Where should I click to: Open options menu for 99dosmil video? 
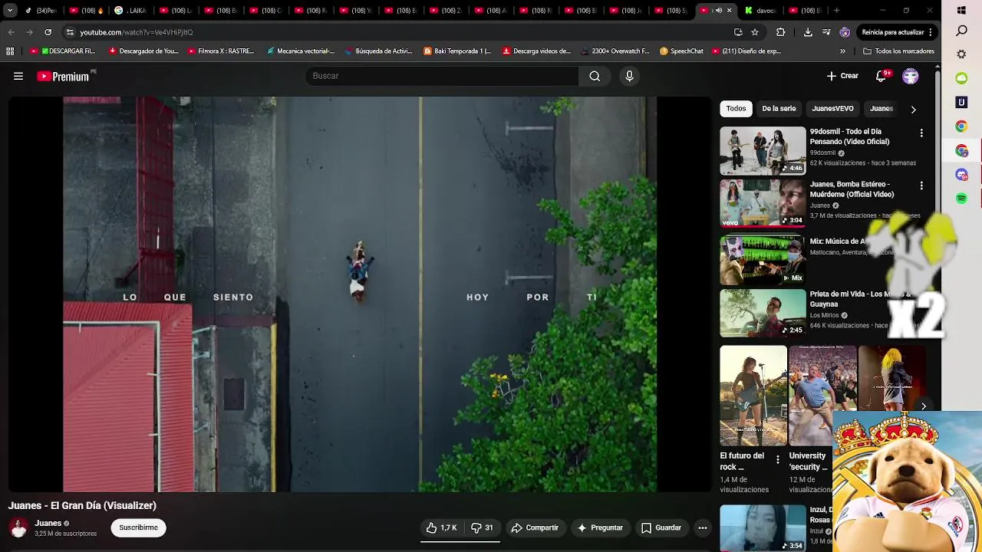(x=921, y=133)
